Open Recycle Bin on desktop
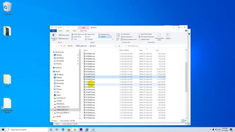The height and width of the screenshot is (132, 235). pos(7,8)
